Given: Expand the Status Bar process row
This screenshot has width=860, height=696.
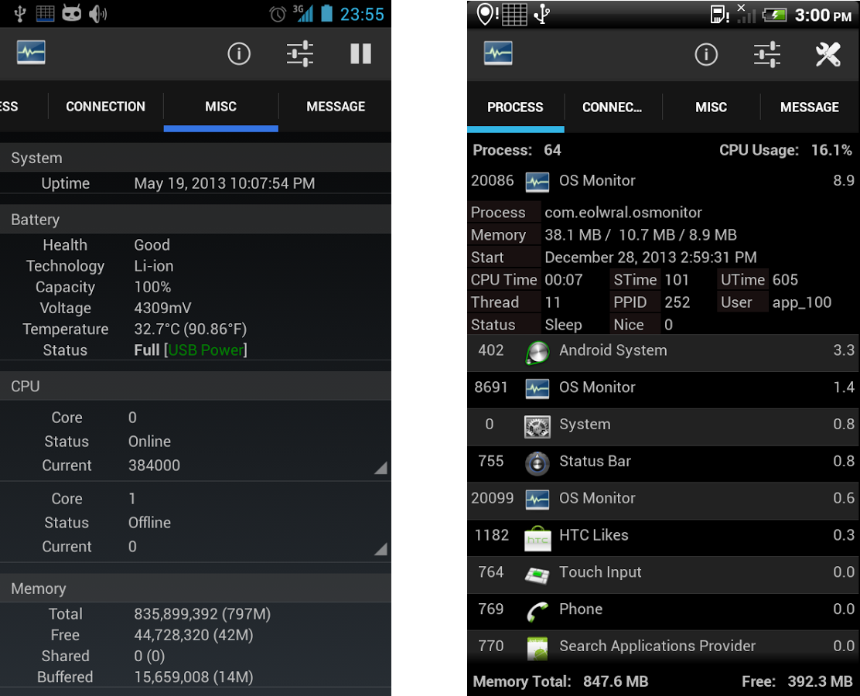Looking at the screenshot, I should tap(663, 463).
